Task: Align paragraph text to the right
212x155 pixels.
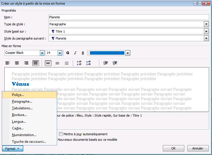Action: pos(26,63)
